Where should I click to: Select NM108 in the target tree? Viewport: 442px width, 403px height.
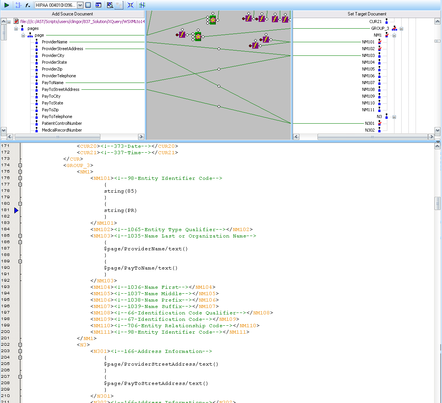[368, 89]
